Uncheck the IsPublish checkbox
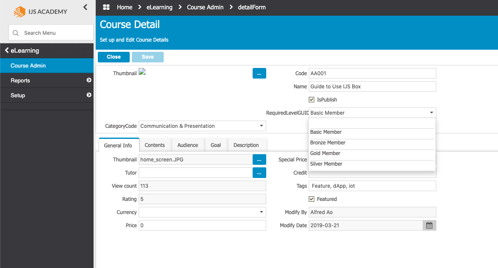 point(312,100)
